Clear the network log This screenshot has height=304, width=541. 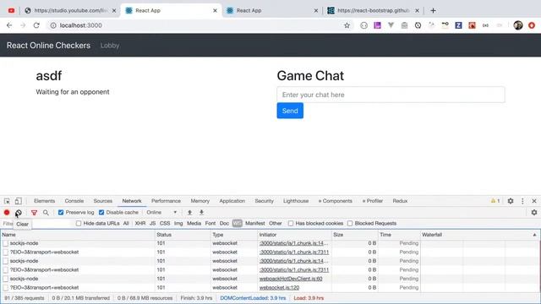[x=19, y=213]
